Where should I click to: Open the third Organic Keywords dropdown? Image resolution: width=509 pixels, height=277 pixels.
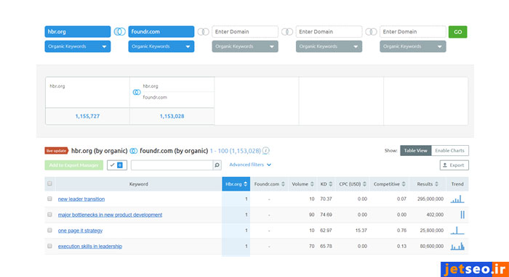coord(245,46)
